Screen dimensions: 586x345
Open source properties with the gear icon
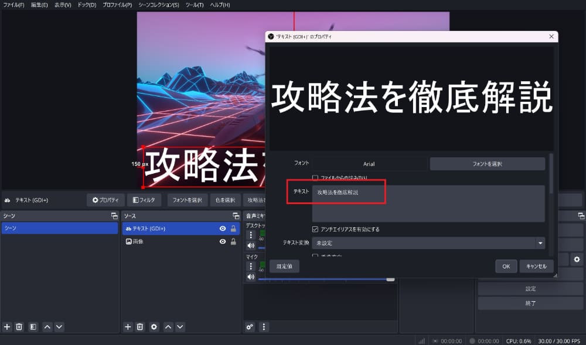(x=154, y=327)
